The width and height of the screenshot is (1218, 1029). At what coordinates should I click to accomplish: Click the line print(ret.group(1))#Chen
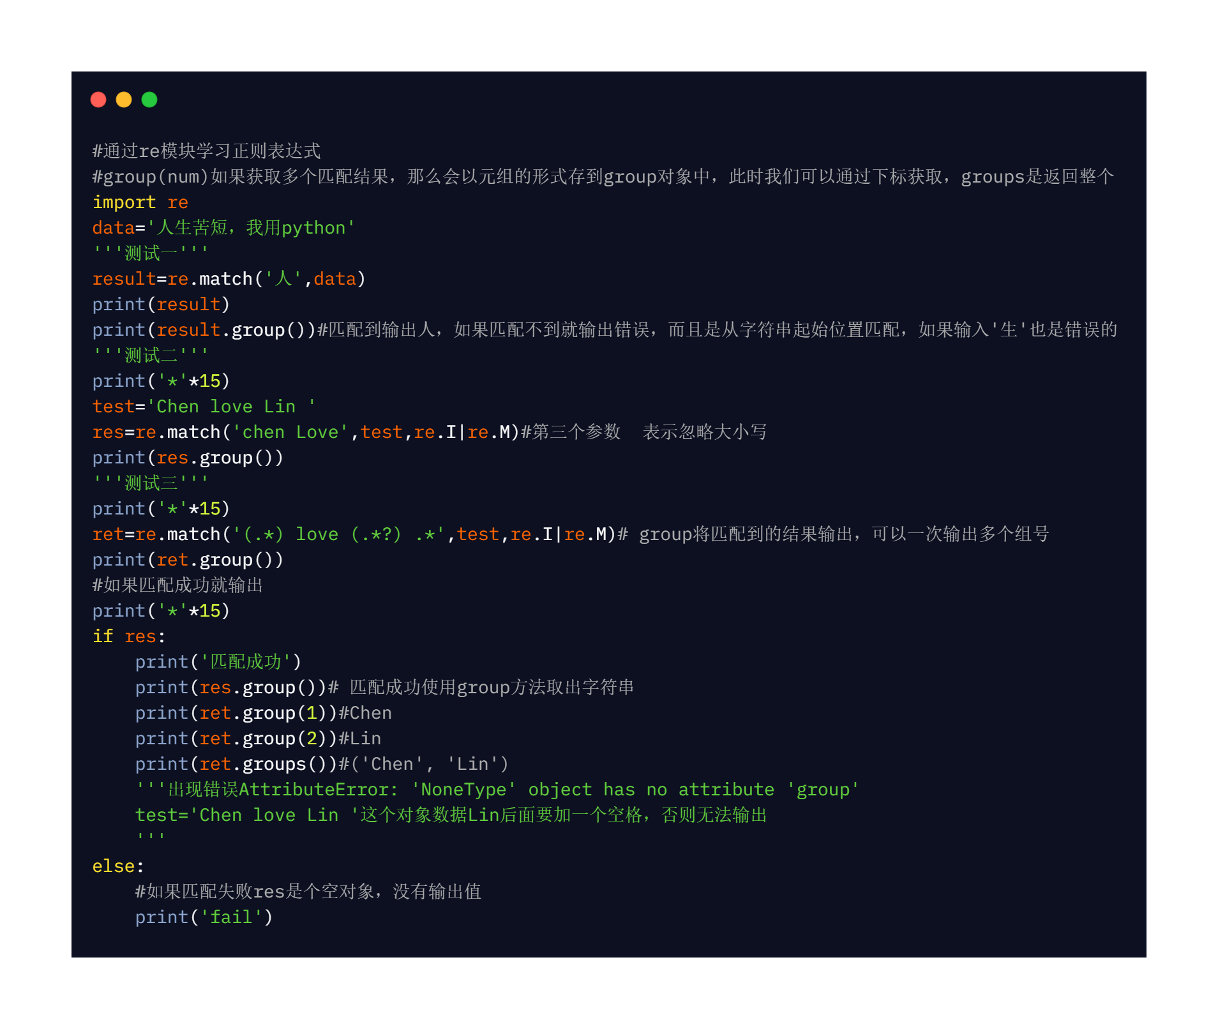click(264, 712)
